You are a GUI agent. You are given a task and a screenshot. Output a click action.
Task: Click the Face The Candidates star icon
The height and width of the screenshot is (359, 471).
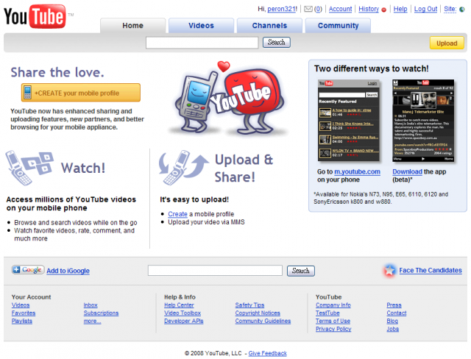(389, 271)
